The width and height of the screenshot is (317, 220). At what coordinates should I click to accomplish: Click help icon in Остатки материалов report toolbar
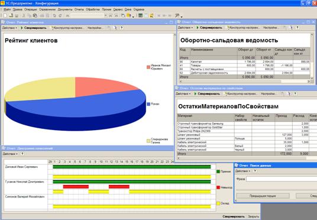pos(295,93)
